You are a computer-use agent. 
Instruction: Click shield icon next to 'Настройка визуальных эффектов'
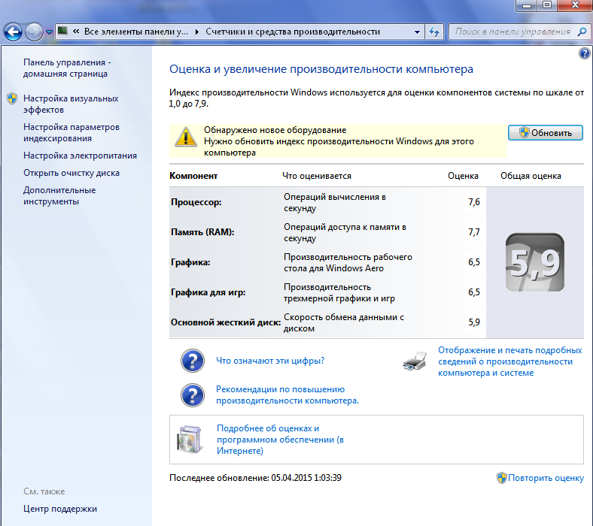point(12,98)
